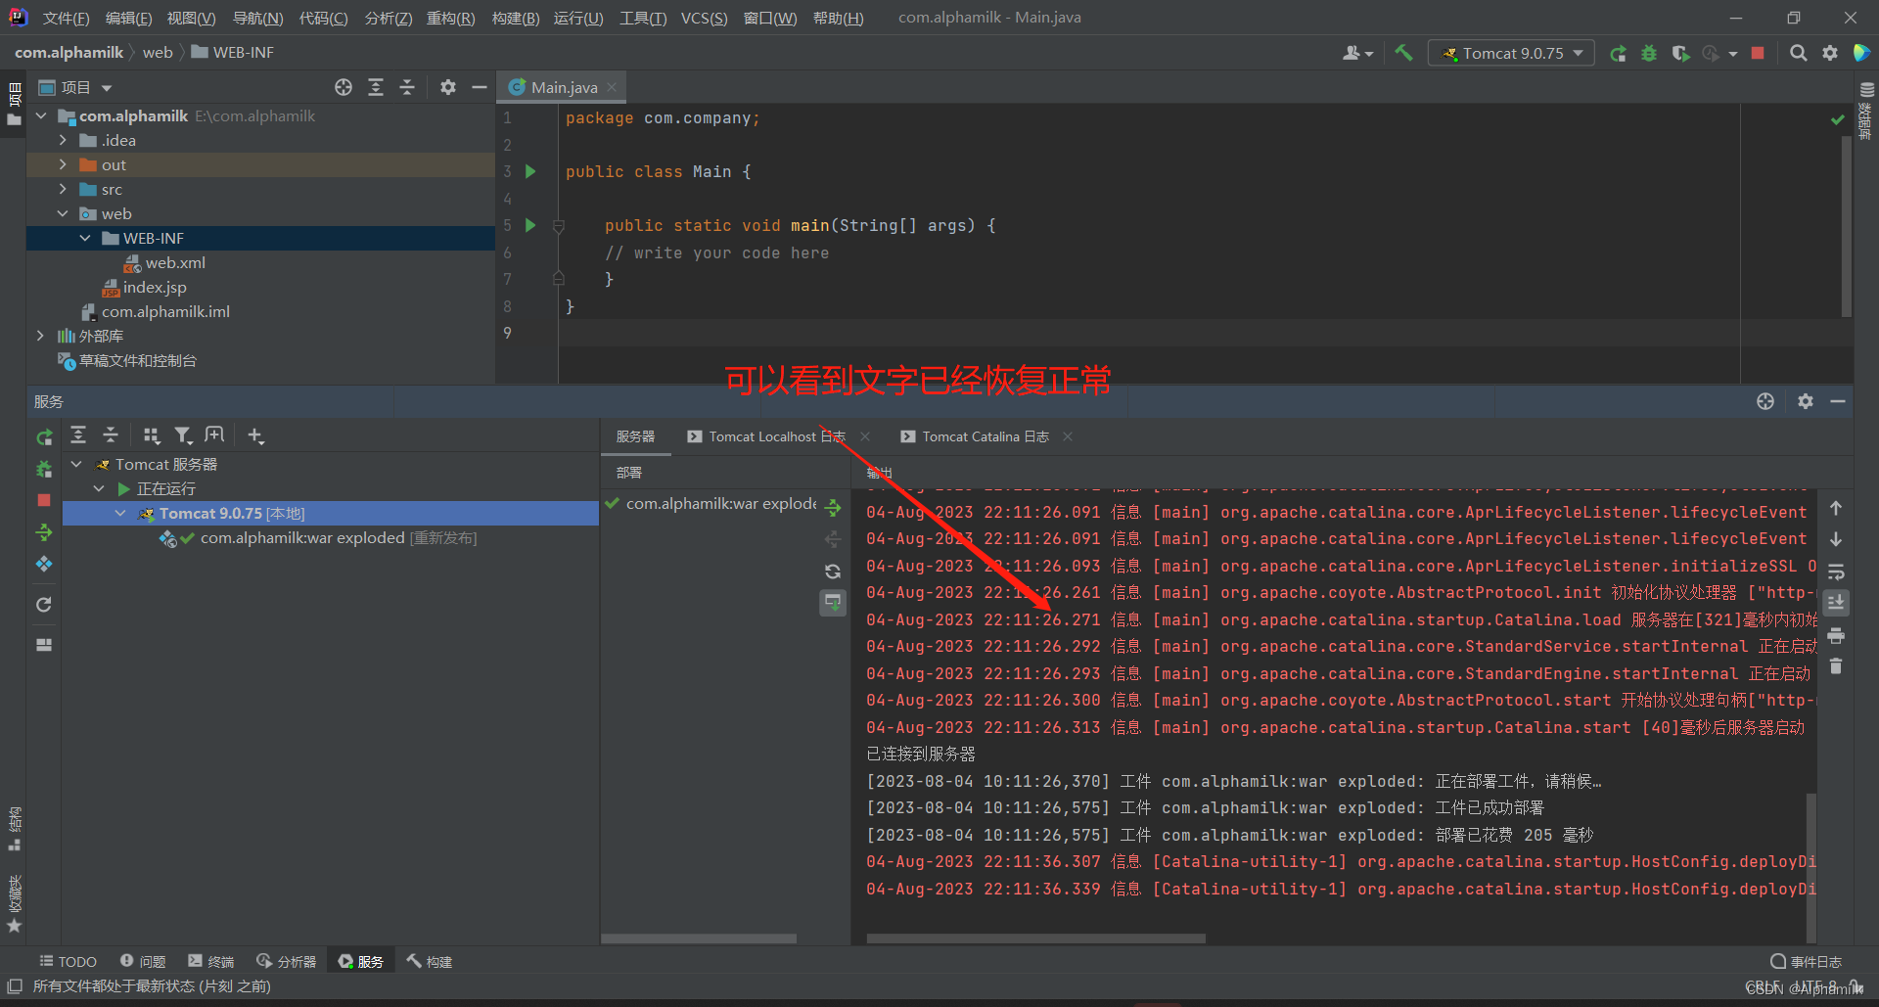1879x1007 pixels.
Task: Open the 构建(B) menu
Action: point(515,18)
